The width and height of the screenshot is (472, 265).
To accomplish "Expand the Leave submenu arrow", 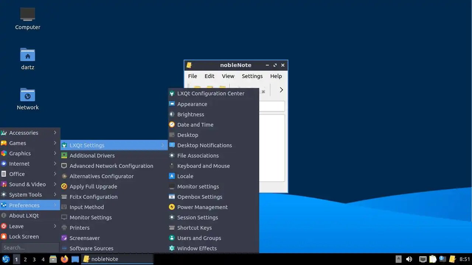I will (x=55, y=226).
